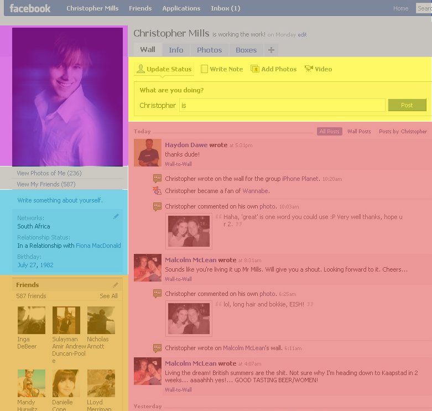Viewport: 432px width, 411px height.
Task: Open Sulayman Amir Andrew Duncan-Poole thumbnail
Action: pos(66,320)
